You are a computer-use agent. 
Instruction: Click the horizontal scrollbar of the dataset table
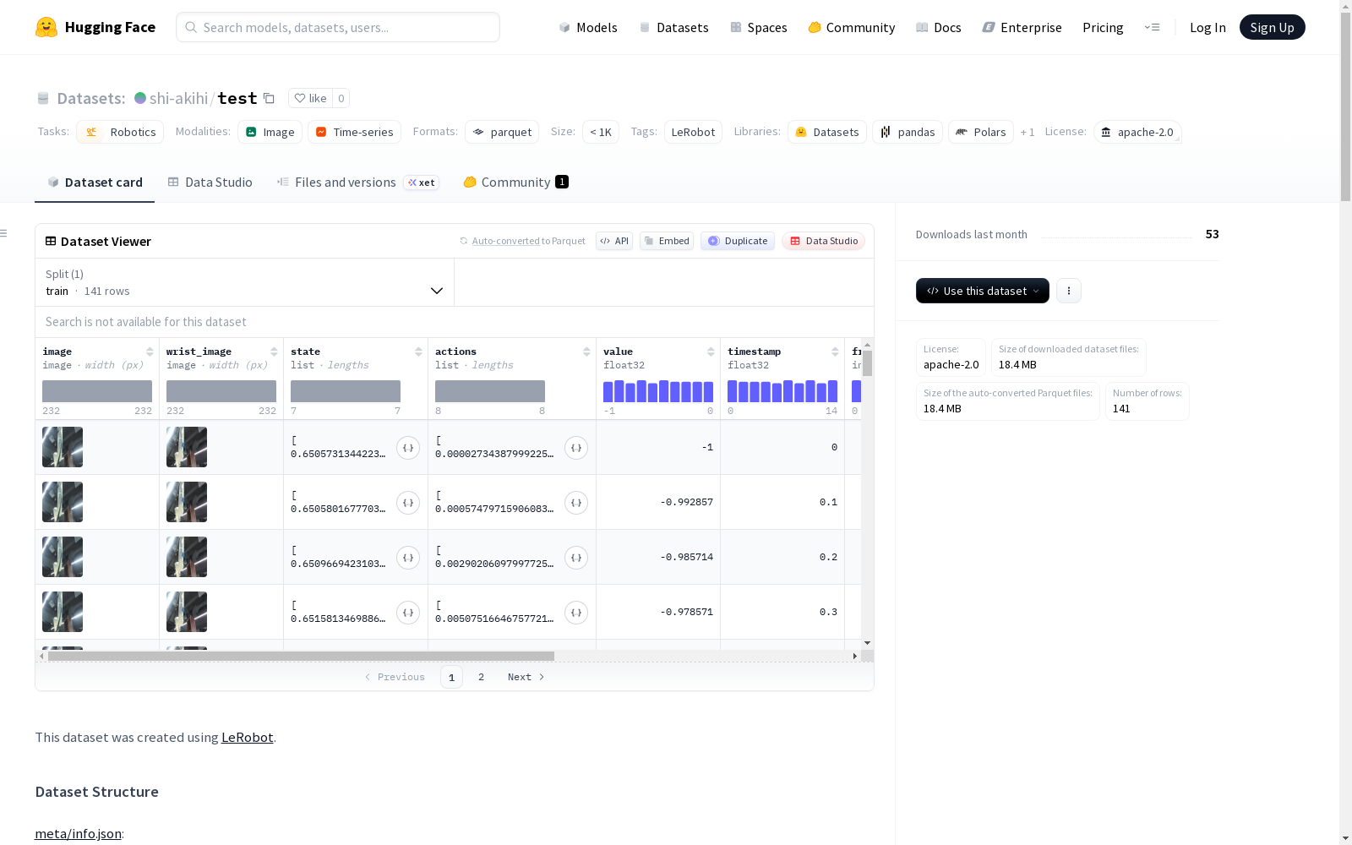click(x=301, y=656)
